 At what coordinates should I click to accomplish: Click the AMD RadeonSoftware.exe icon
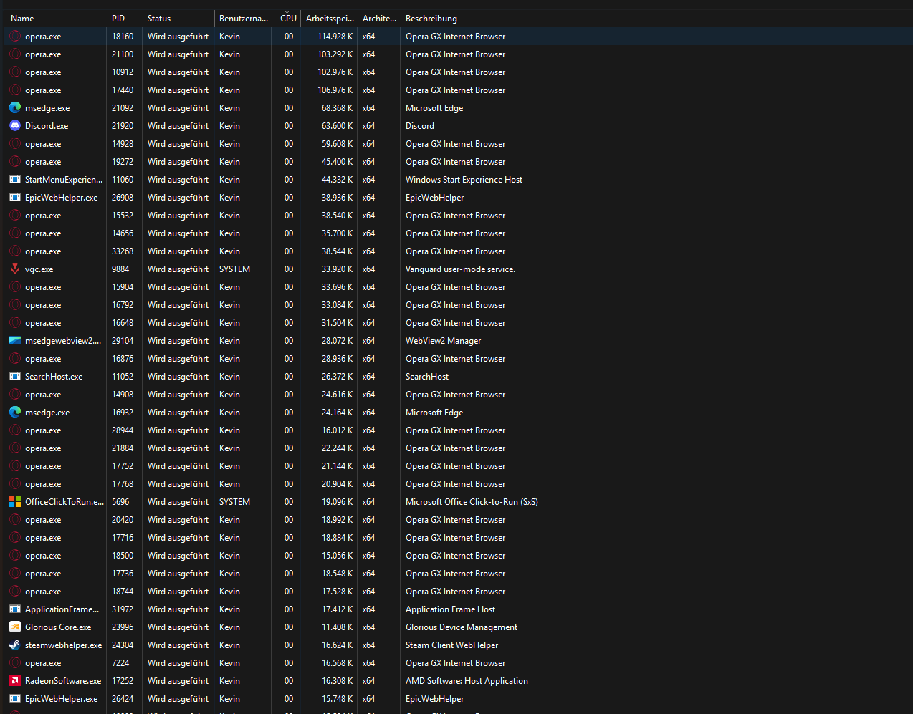tap(15, 681)
